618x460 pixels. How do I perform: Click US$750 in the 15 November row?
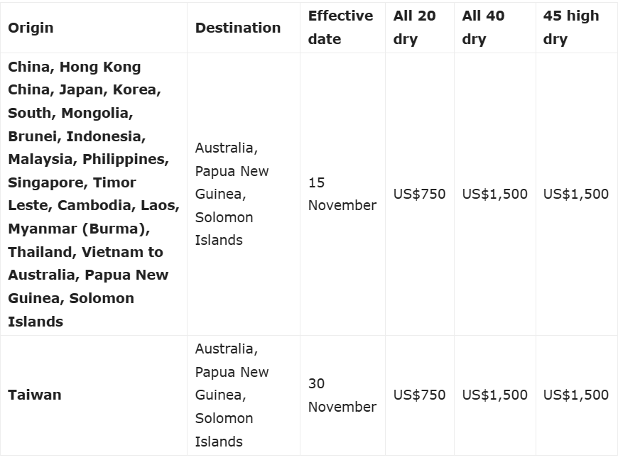coord(419,194)
